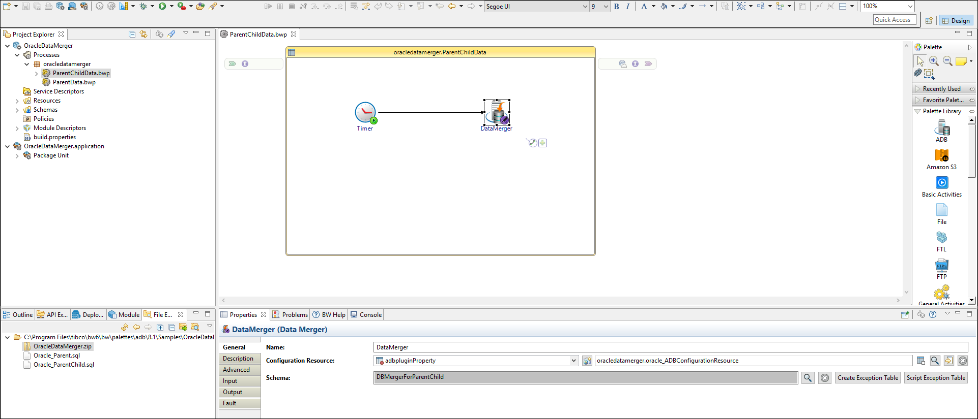Click Expand All in File Explorer toolbar
The image size is (978, 419).
coord(160,327)
